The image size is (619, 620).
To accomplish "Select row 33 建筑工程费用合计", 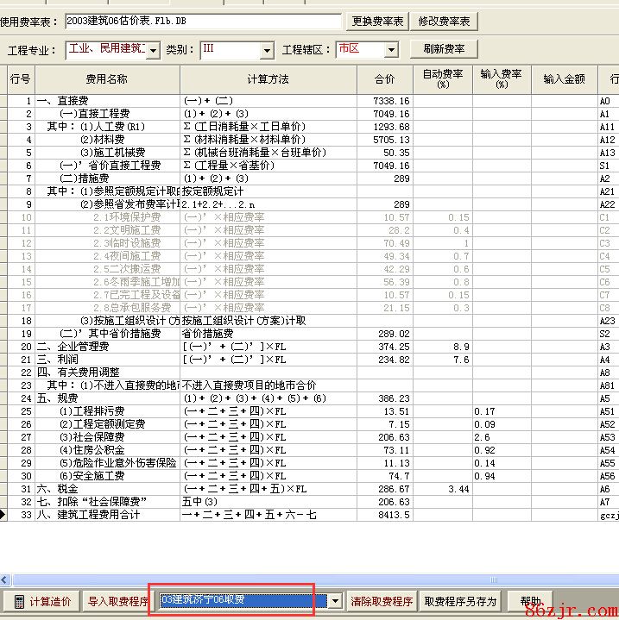I will coord(106,515).
